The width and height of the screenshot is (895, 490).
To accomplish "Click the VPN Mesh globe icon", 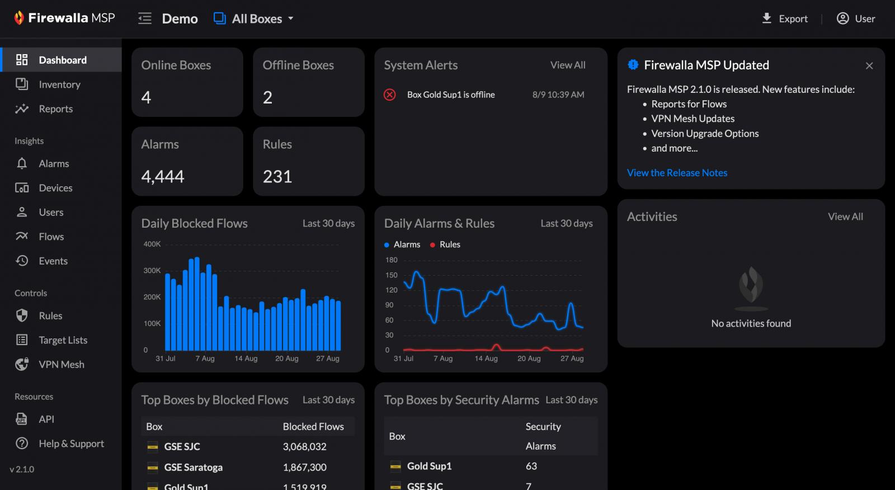I will (22, 364).
